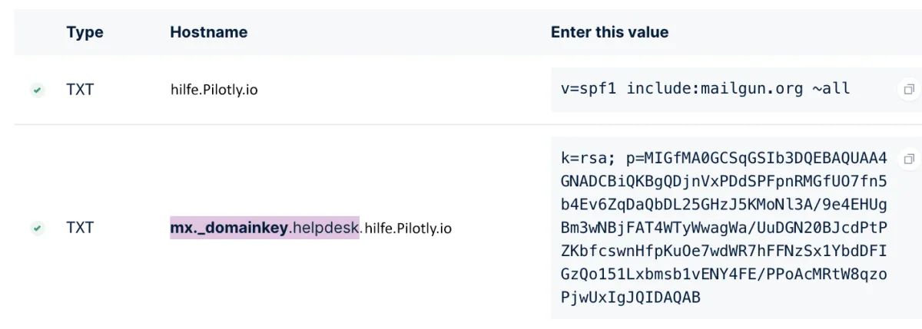Viewport: 922px width, 329px height.
Task: Click the v=spf1 text in the value box
Action: pyautogui.click(x=589, y=88)
